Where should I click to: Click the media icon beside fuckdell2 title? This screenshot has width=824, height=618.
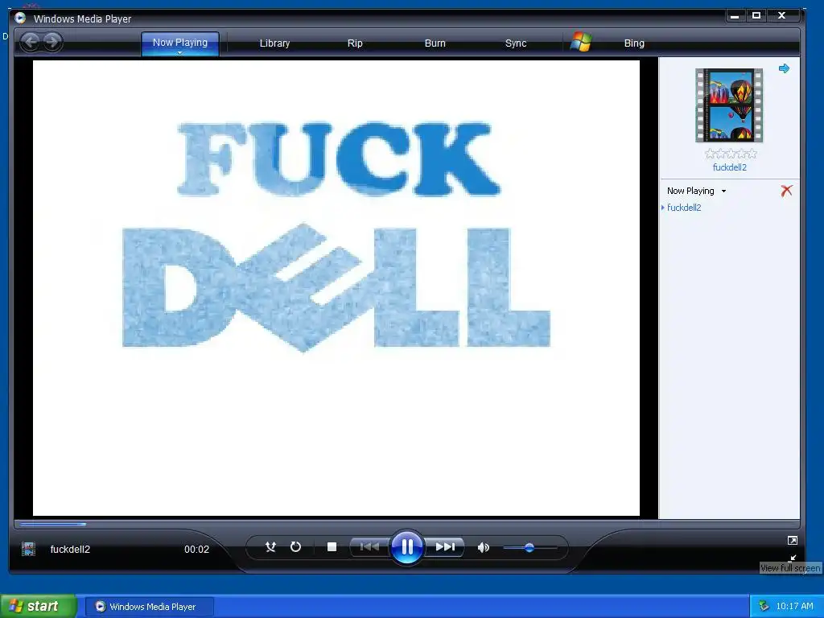click(28, 549)
